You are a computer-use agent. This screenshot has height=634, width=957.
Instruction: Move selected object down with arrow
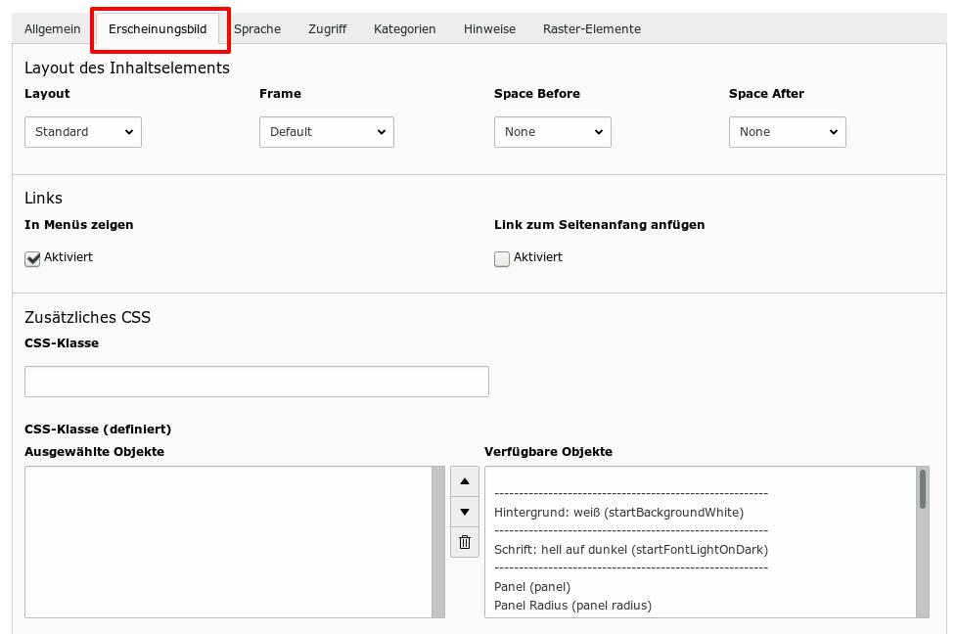pos(465,512)
